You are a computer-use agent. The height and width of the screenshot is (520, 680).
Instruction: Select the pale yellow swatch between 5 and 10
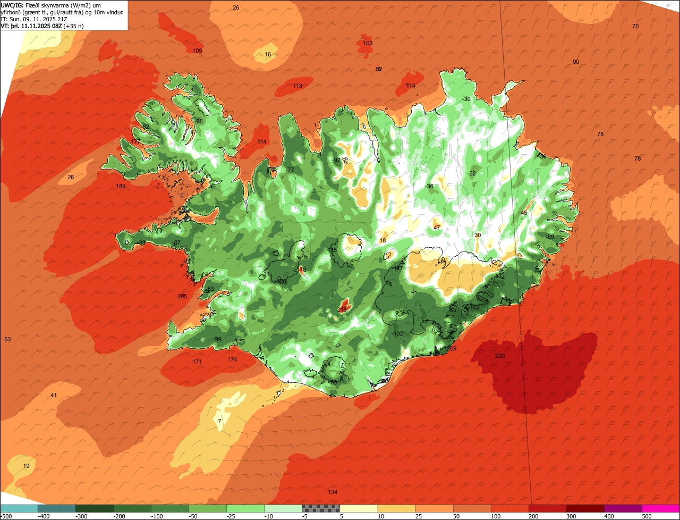(x=358, y=508)
